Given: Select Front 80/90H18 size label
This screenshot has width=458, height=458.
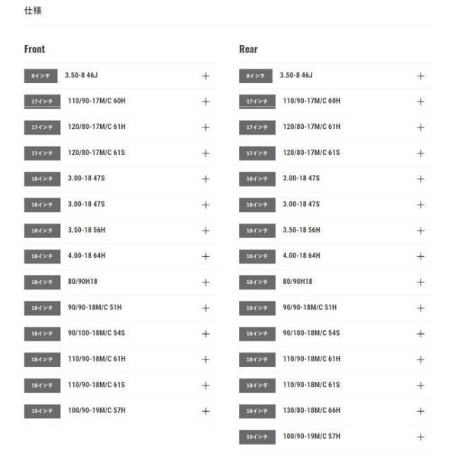Looking at the screenshot, I should (82, 282).
